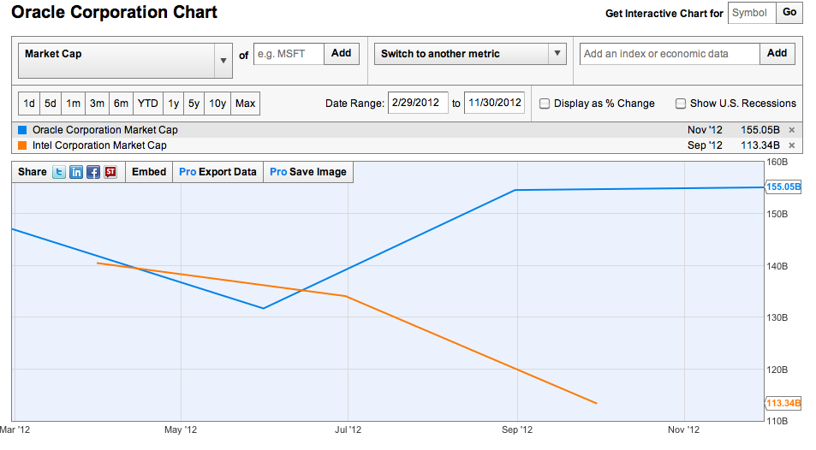Viewport: 816px width, 450px height.
Task: Share chart via LinkedIn icon
Action: [x=76, y=172]
